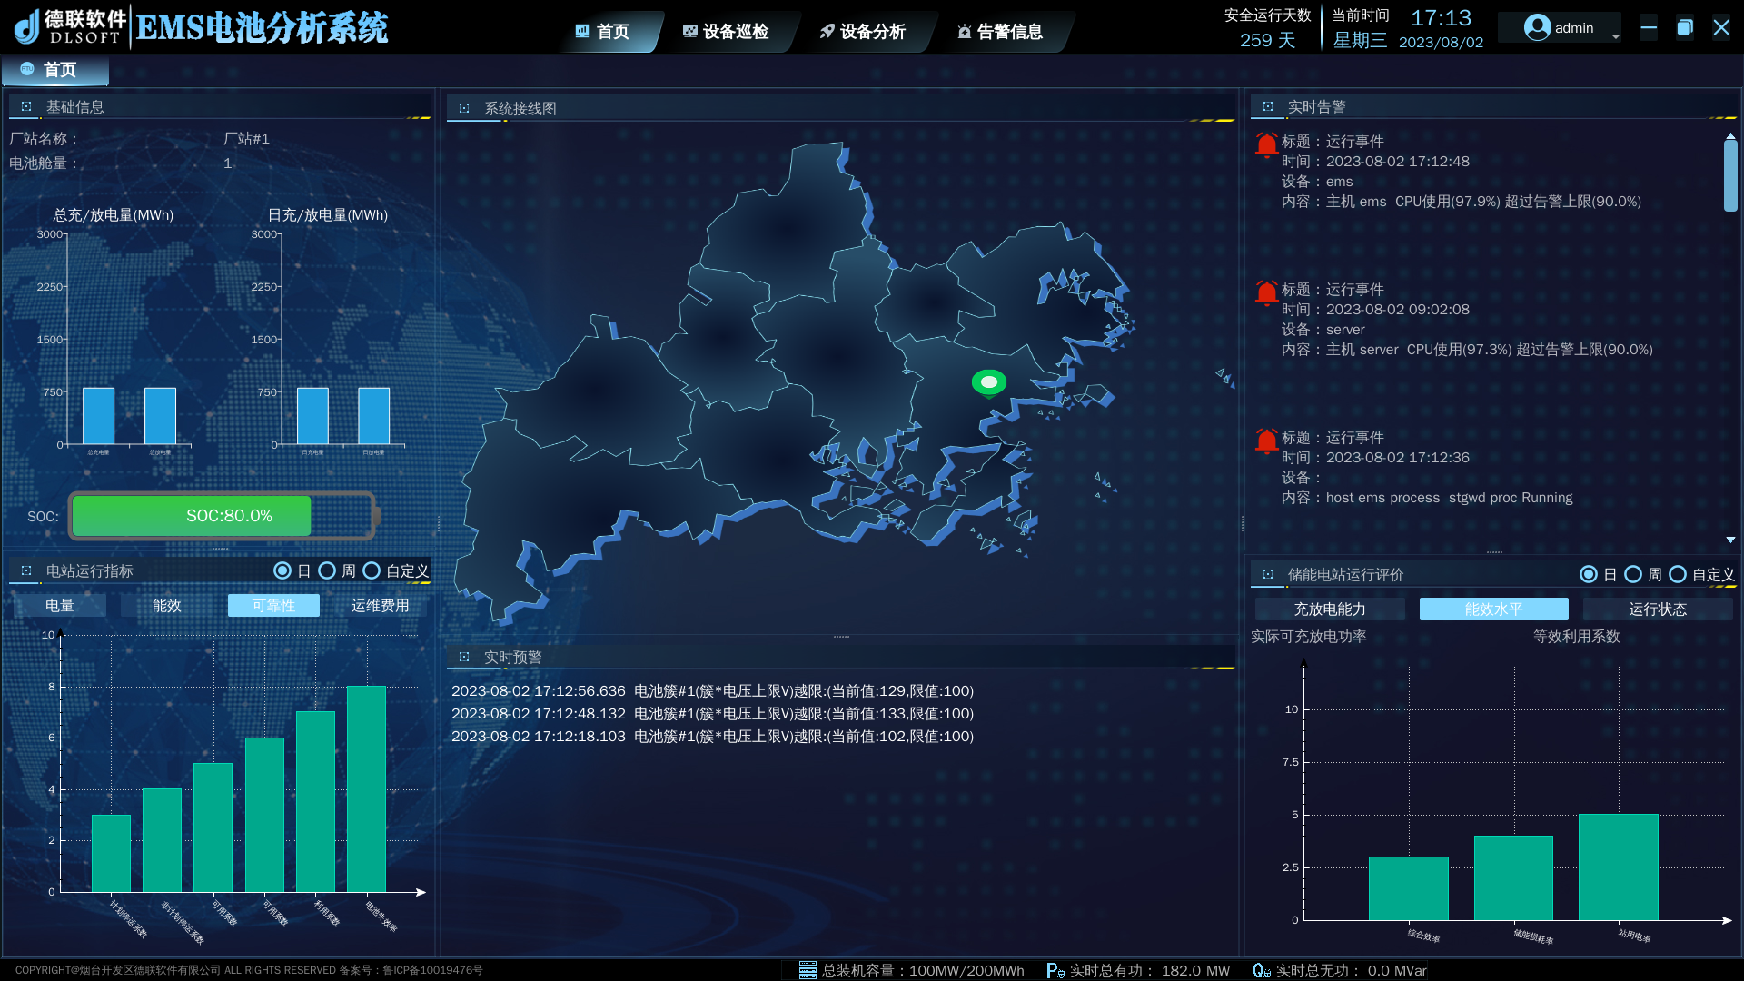Image resolution: width=1744 pixels, height=981 pixels.
Task: Select 周 radio in 电站运行指标 panel
Action: pos(327,570)
